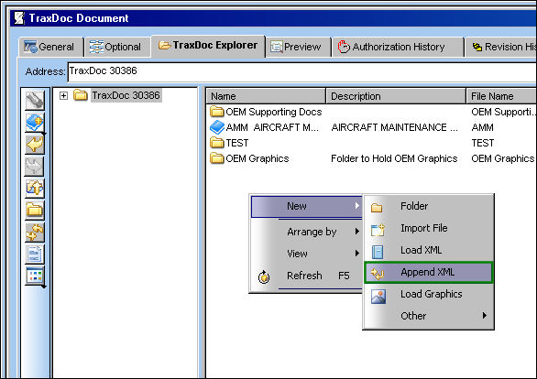This screenshot has height=379, width=537.
Task: Click the 'AMM' file name cell
Action: (482, 127)
